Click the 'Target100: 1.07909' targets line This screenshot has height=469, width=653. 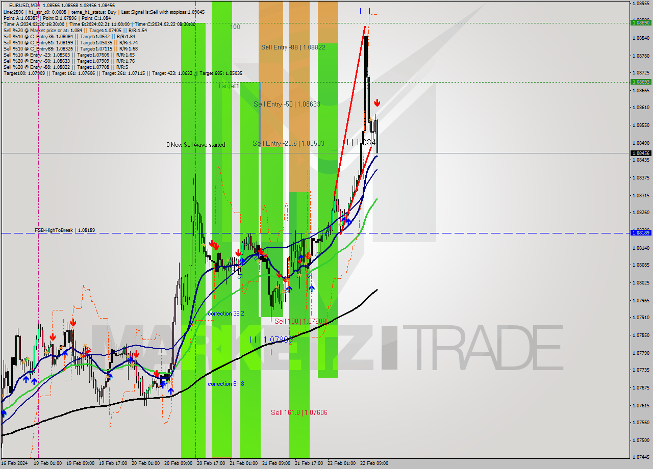tap(123, 73)
